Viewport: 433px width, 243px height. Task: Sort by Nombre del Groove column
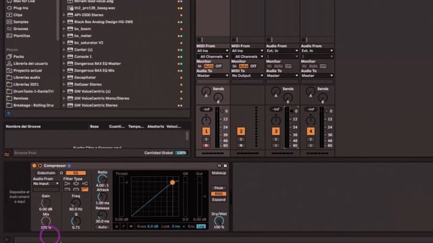click(23, 126)
